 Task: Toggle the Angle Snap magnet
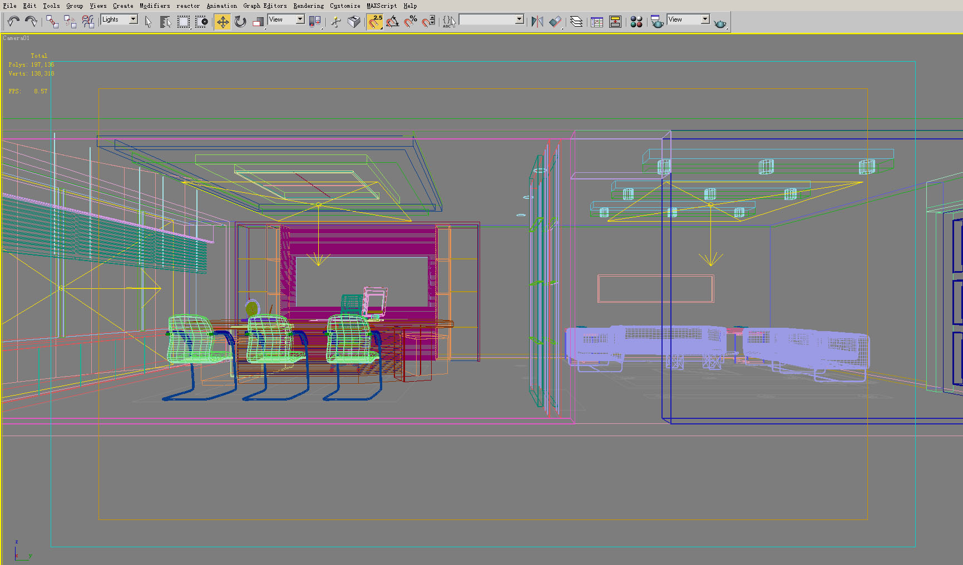[393, 22]
